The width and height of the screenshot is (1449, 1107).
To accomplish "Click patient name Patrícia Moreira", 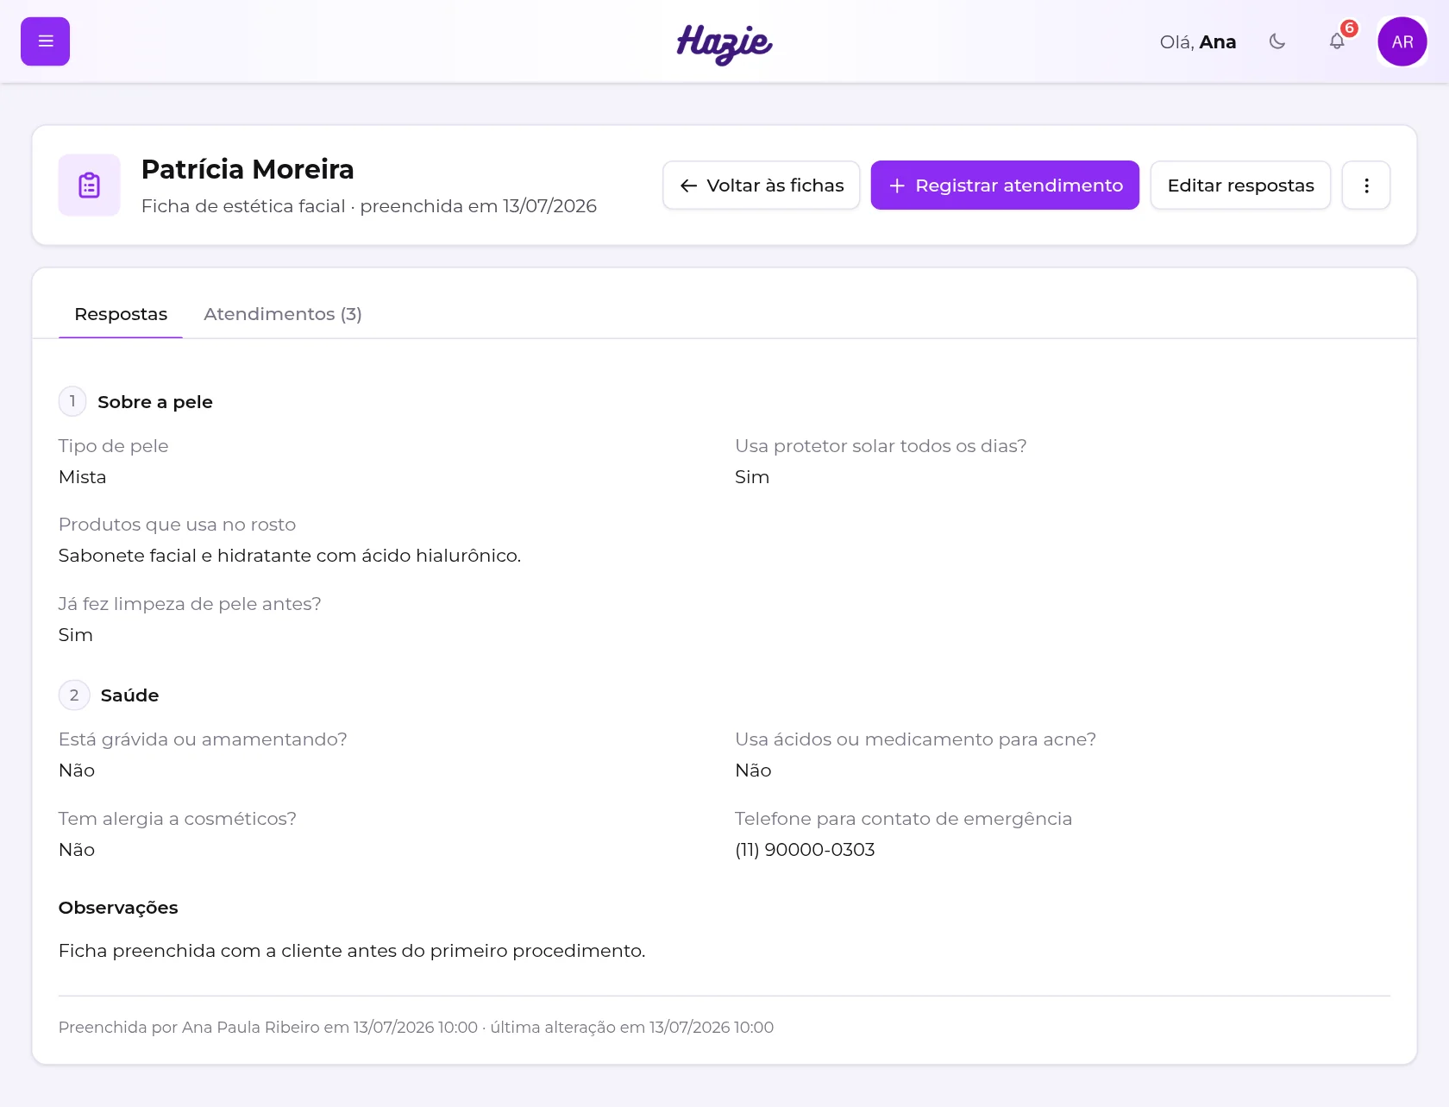I will click(248, 169).
